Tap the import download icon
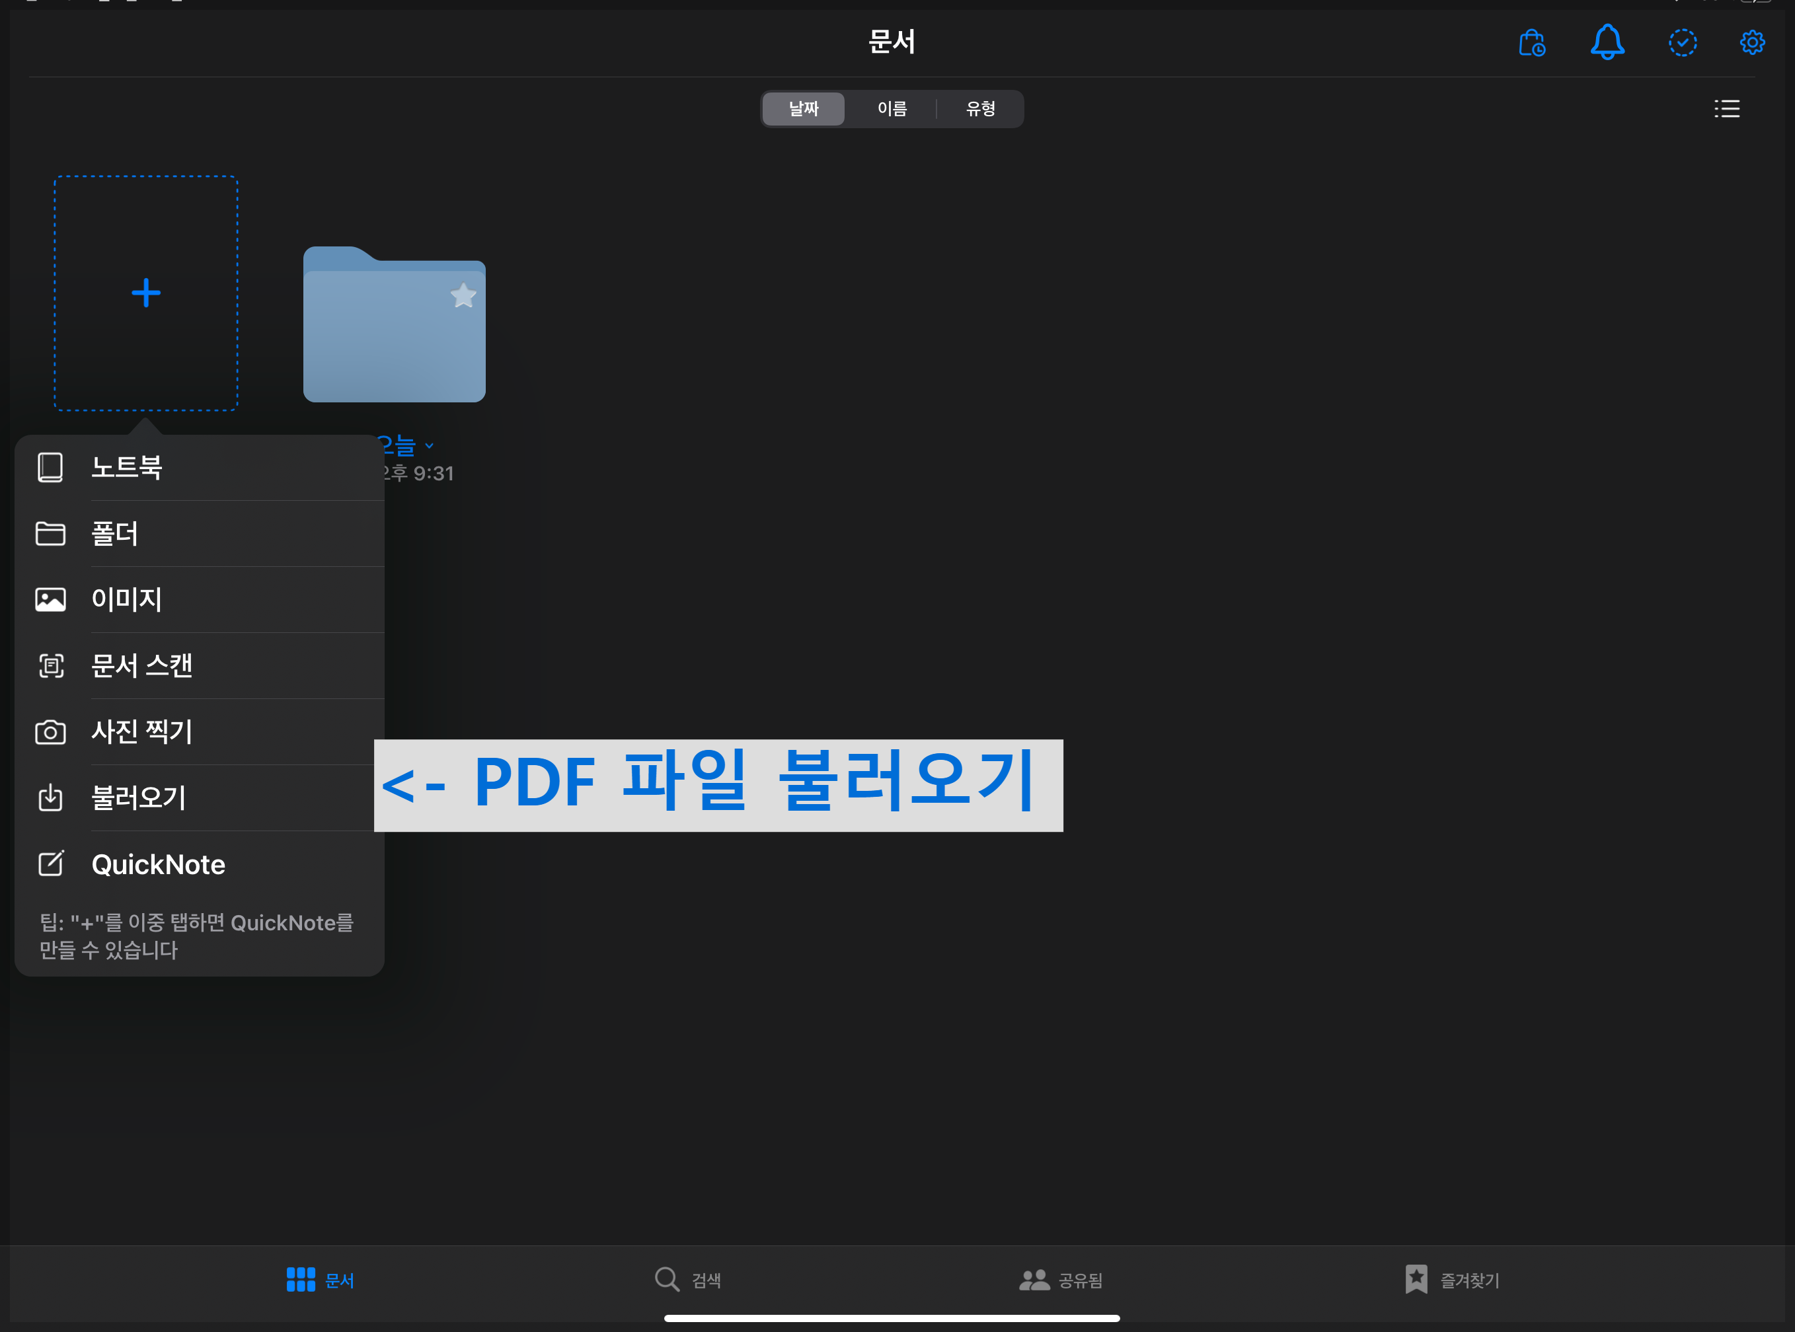Image resolution: width=1795 pixels, height=1332 pixels. 50,797
